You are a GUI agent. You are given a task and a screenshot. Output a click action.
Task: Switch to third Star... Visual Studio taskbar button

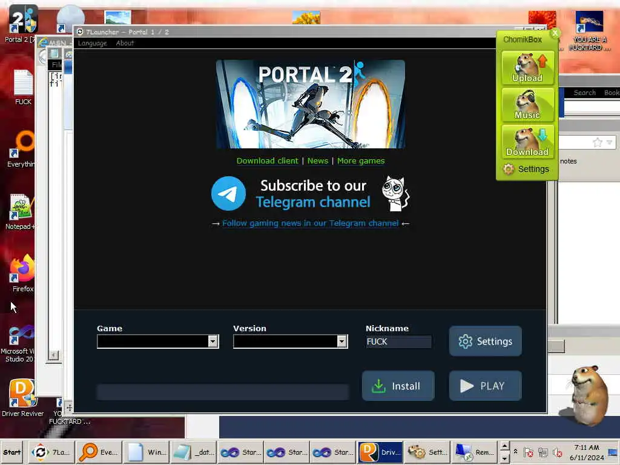coord(332,452)
